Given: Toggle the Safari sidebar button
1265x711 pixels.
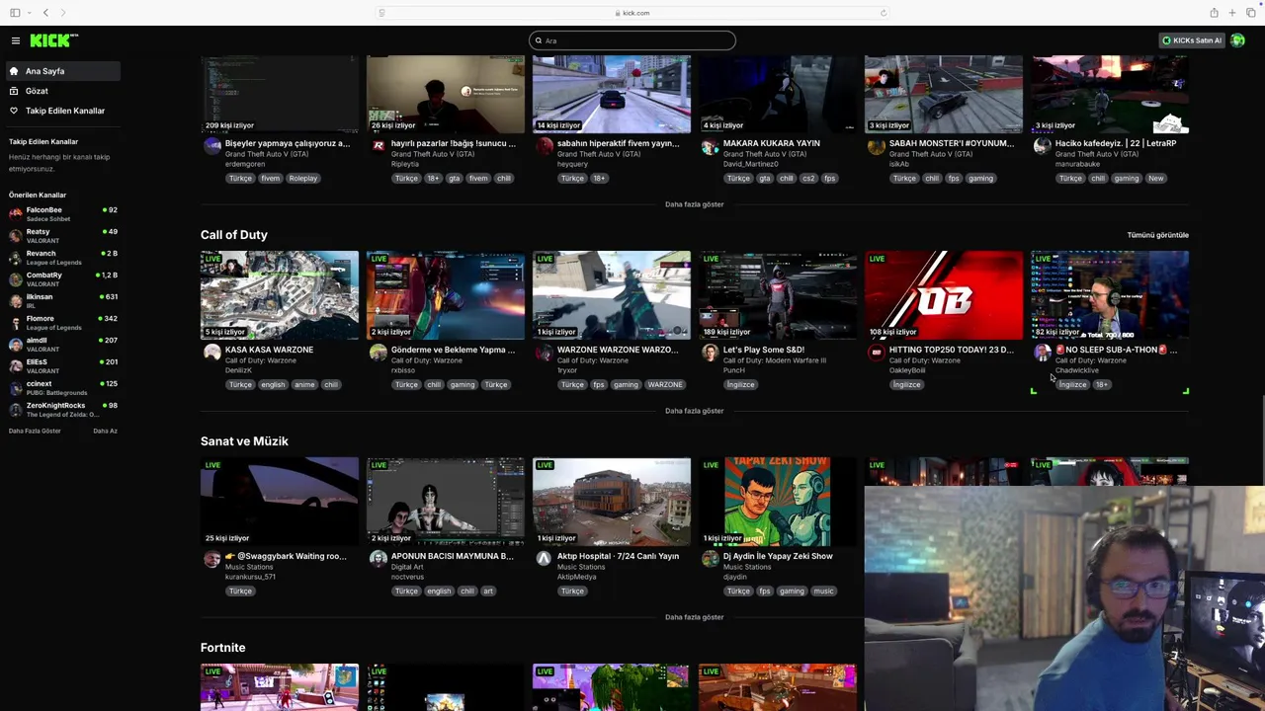Looking at the screenshot, I should coord(16,13).
